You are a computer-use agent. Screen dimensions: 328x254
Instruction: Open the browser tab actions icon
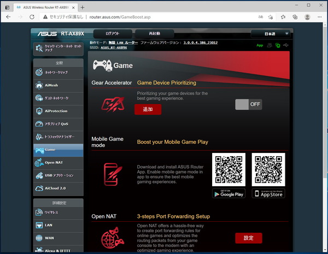pos(7,8)
